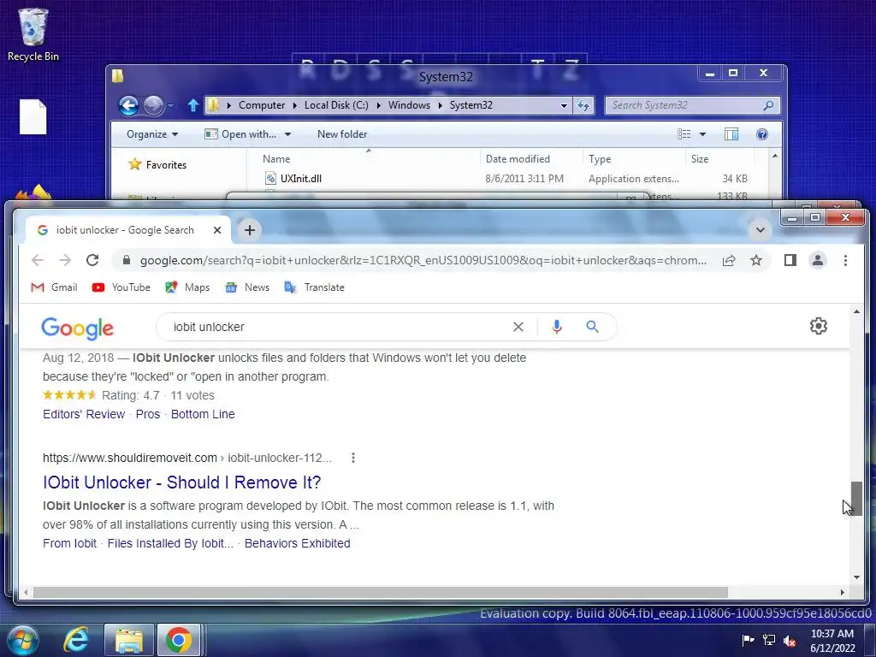This screenshot has height=657, width=876.
Task: Bookmark this page with the star
Action: click(756, 260)
